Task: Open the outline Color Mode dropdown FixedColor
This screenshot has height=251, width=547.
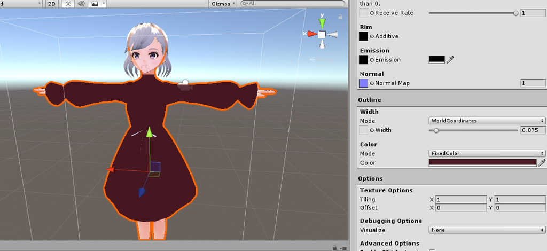Action: 487,153
